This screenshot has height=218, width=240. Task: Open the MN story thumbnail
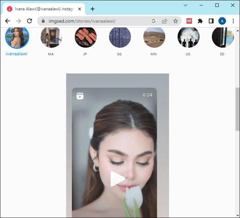pyautogui.click(x=154, y=37)
